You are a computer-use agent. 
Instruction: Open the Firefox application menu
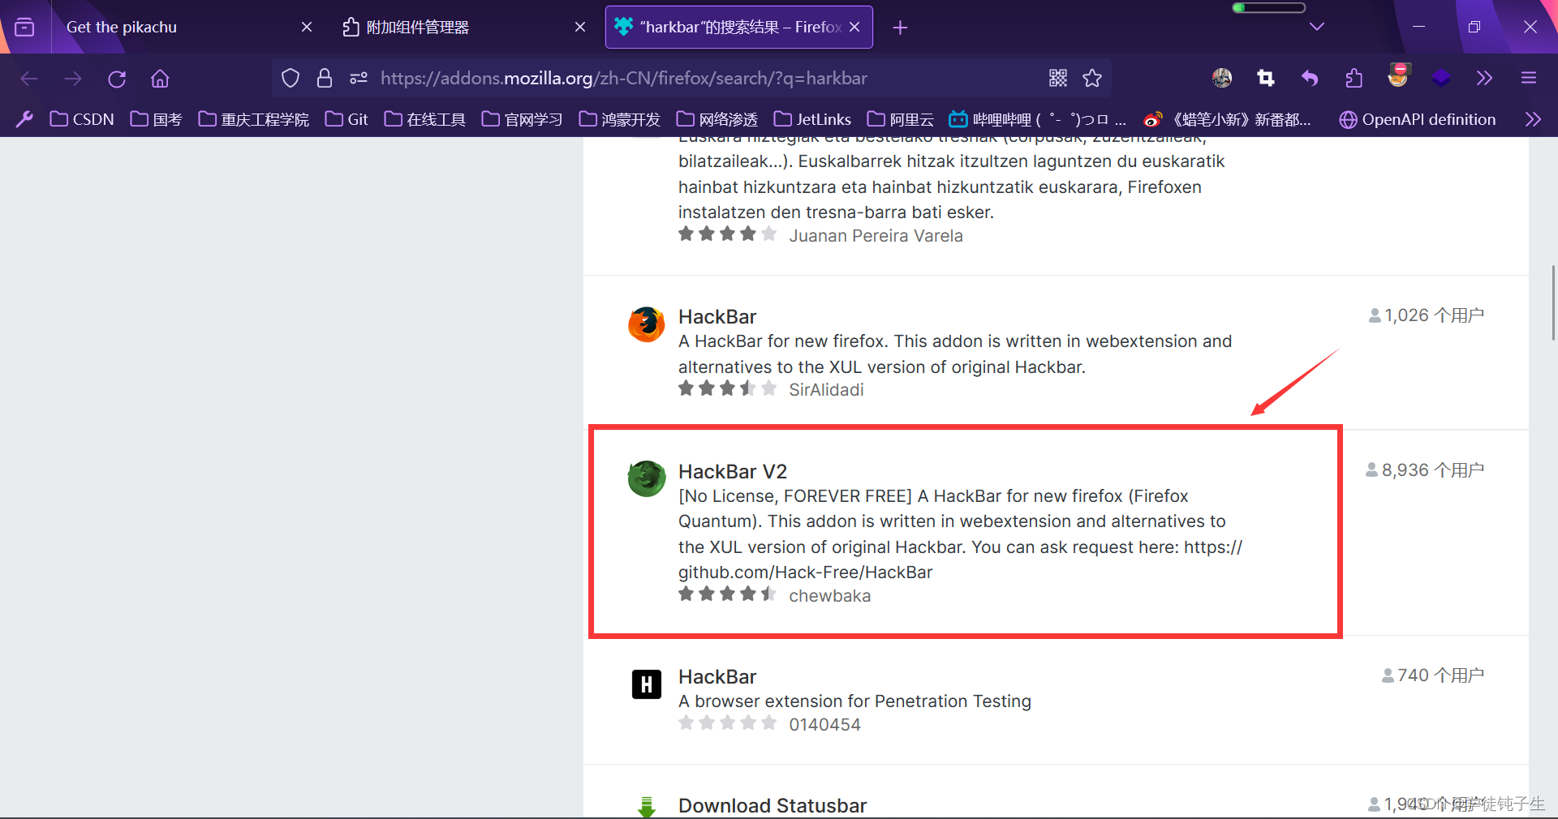click(1529, 78)
